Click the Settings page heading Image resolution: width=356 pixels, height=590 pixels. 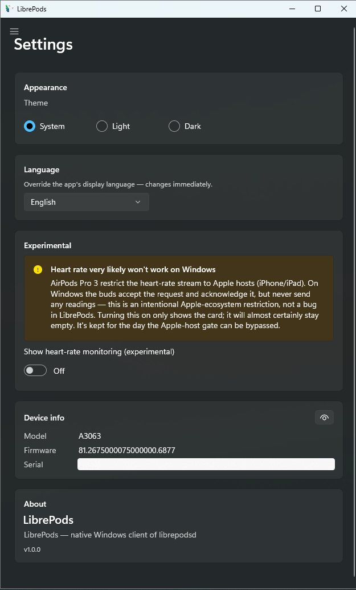click(x=43, y=45)
